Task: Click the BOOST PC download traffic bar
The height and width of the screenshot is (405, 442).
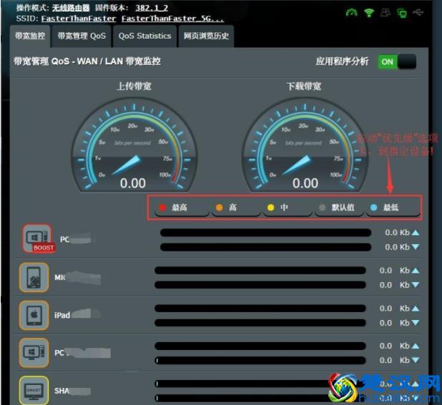Action: (x=265, y=247)
